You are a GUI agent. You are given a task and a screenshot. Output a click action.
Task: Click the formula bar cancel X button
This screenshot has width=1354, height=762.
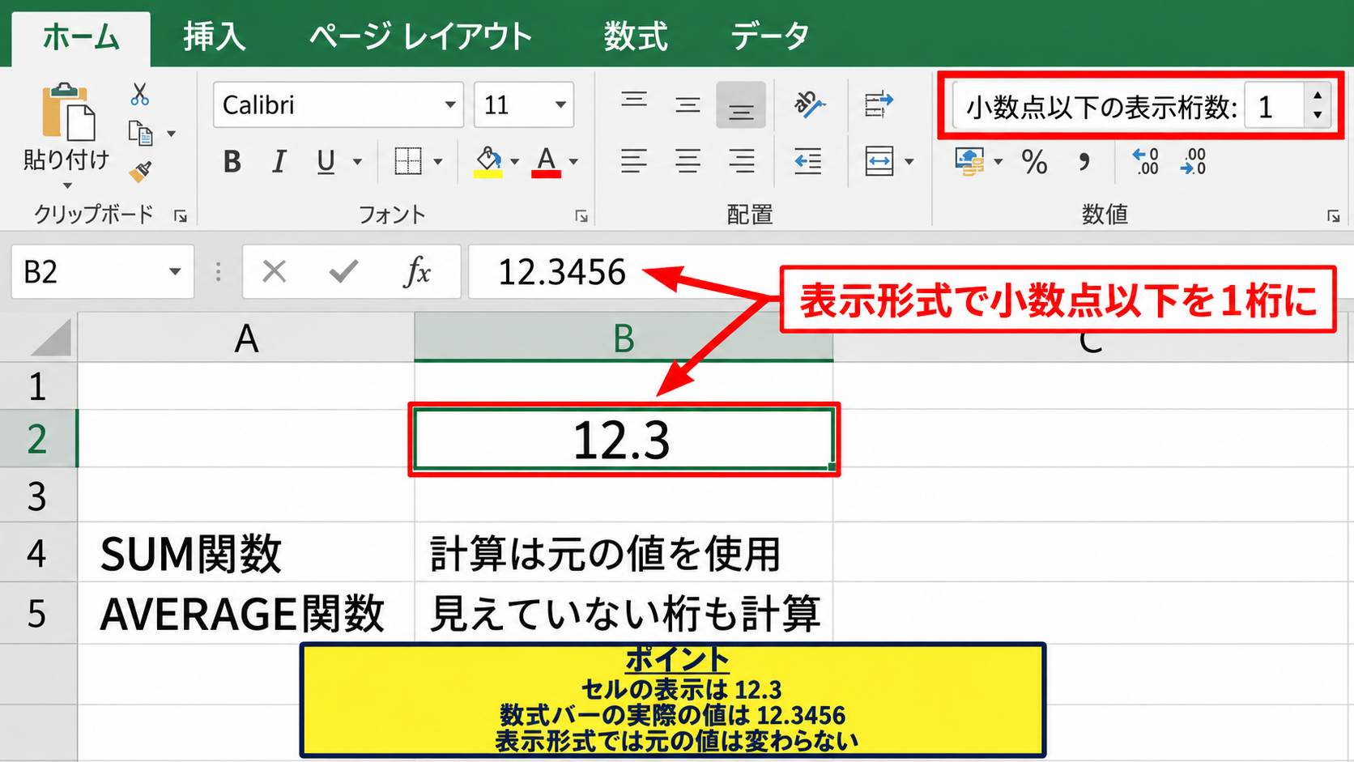point(275,272)
